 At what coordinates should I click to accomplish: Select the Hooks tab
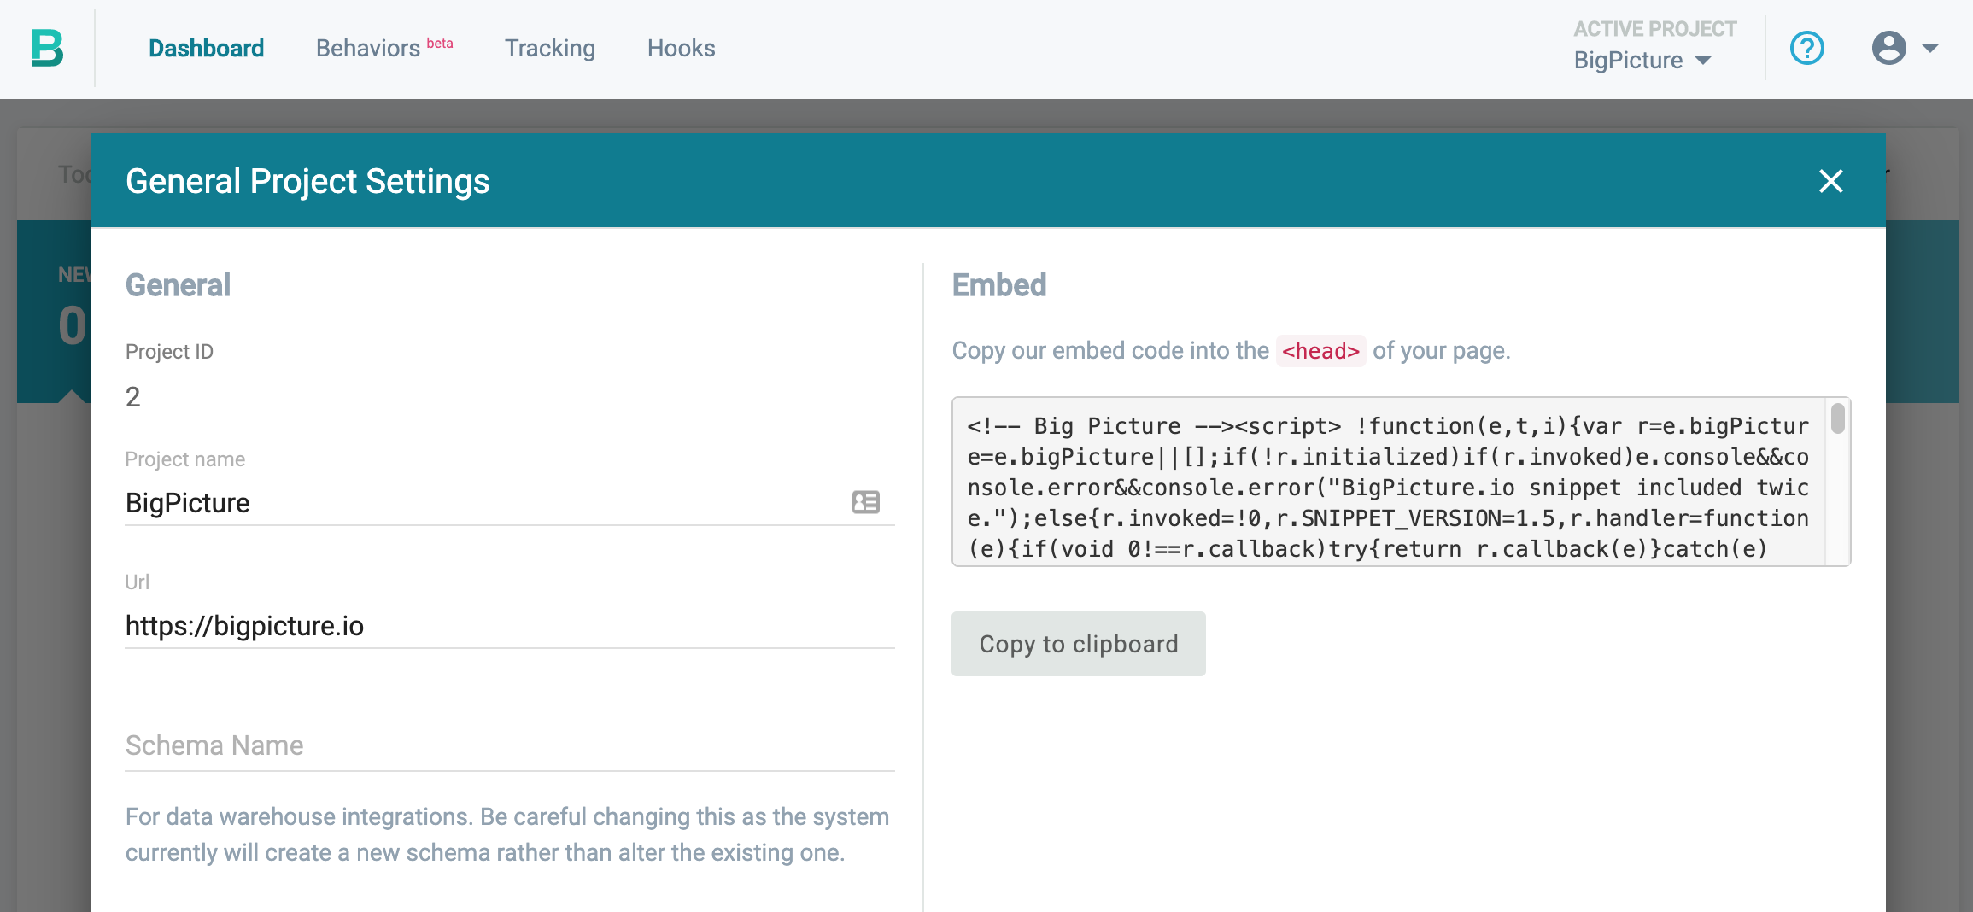[681, 48]
